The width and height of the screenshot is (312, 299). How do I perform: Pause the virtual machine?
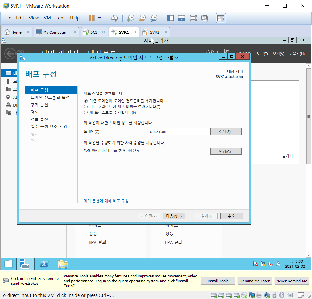(x=91, y=18)
